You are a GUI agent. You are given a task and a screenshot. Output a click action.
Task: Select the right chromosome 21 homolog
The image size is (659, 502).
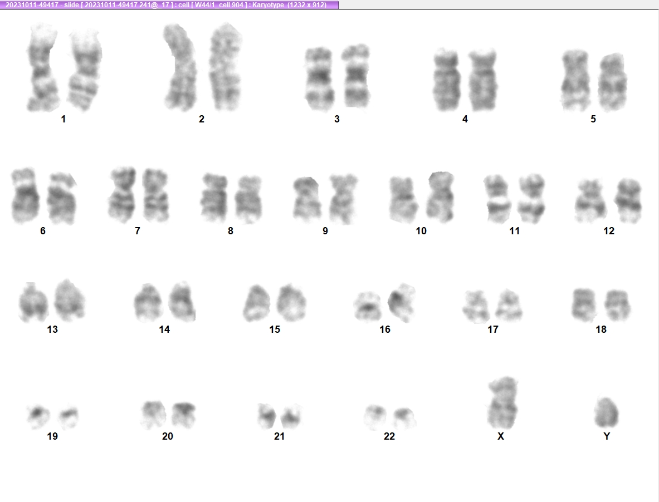click(291, 417)
